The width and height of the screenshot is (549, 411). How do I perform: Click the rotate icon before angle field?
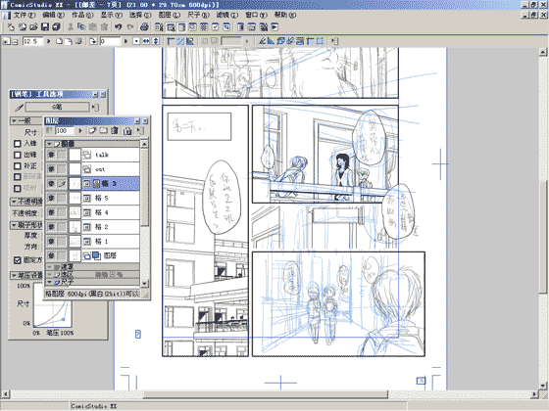93,41
